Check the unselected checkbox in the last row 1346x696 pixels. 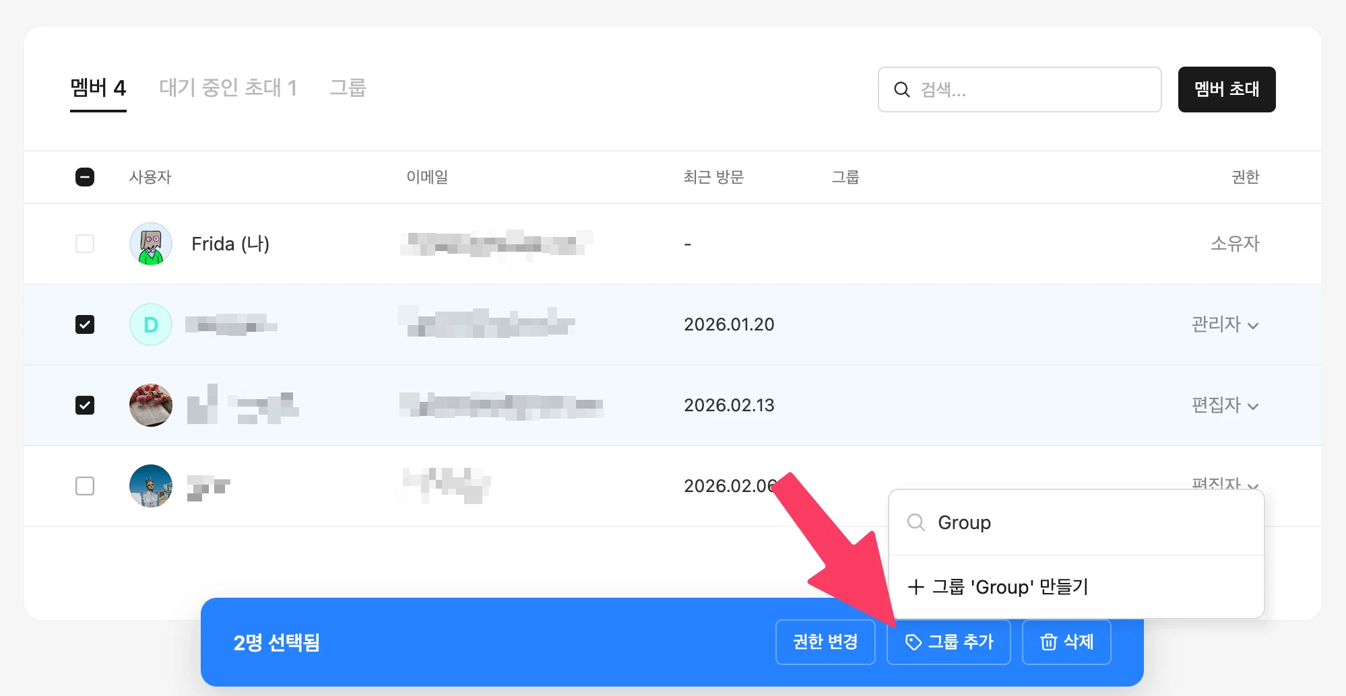point(85,486)
